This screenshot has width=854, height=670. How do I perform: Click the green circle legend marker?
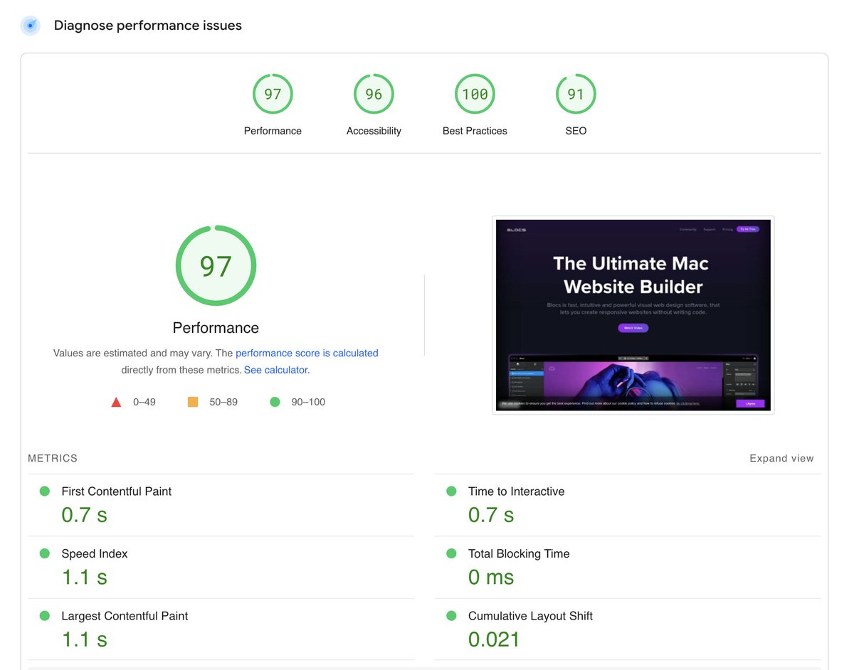coord(275,401)
